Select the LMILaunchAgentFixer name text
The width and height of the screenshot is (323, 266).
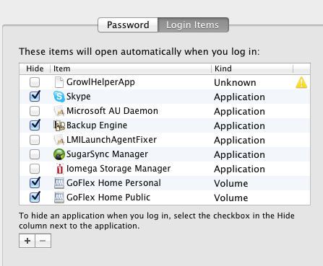point(111,140)
